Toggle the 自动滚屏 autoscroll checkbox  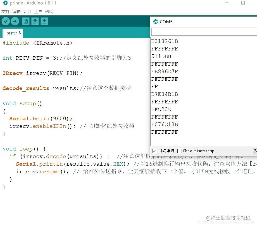154,151
